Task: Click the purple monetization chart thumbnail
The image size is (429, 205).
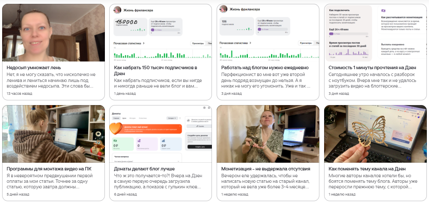Action: point(375,33)
